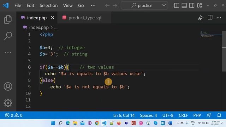Change end of line sequence CRLF
The image size is (226, 127).
[x=183, y=115]
